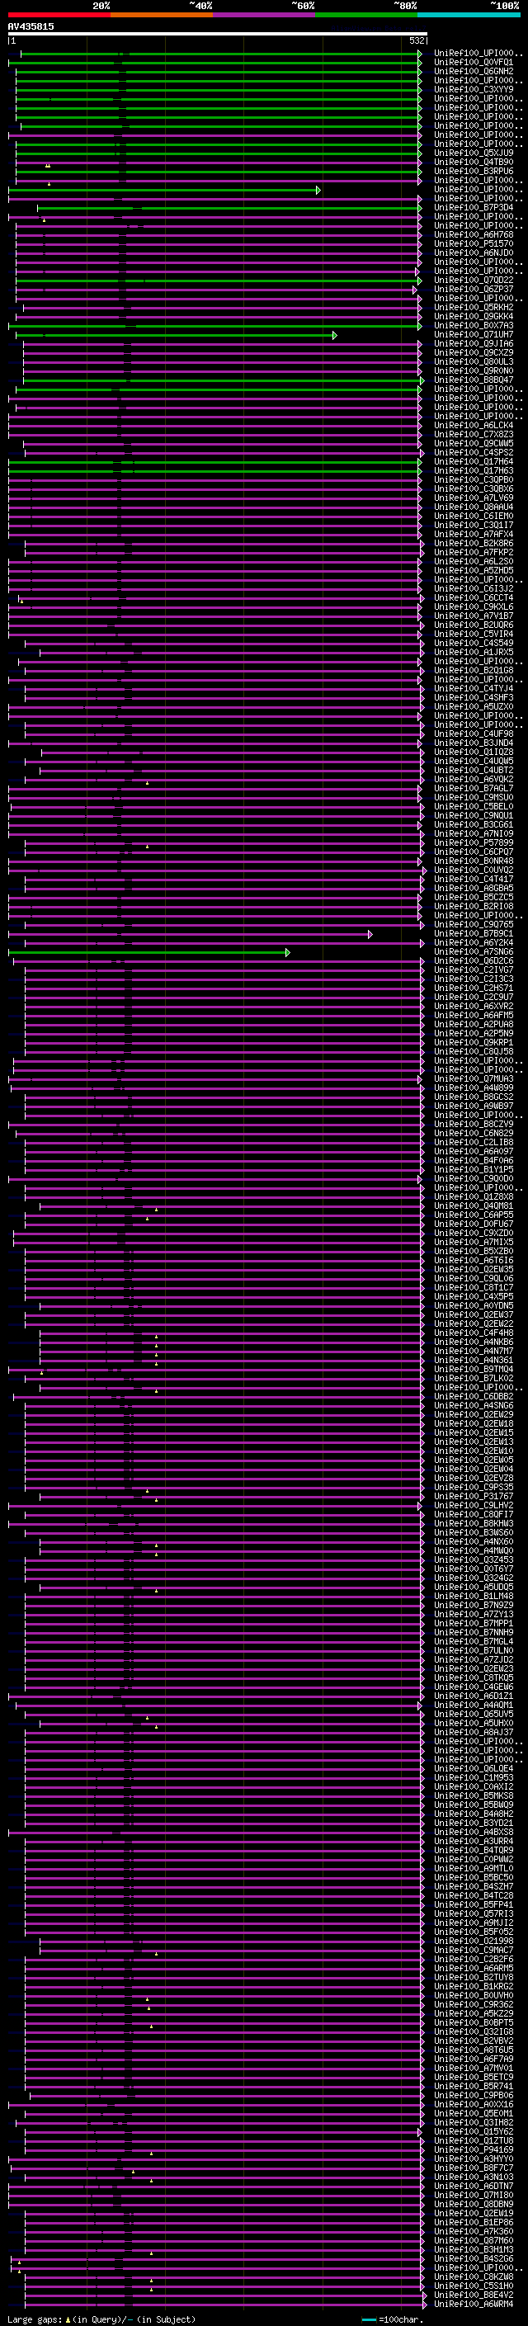Viewport: 528px width, 2326px height.
Task: Click the short green alignment bar for Q71UH7
Action: (x=176, y=335)
